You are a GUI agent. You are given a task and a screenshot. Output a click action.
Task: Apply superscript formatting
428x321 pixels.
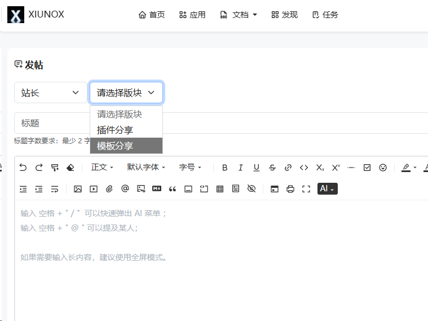[x=336, y=168]
